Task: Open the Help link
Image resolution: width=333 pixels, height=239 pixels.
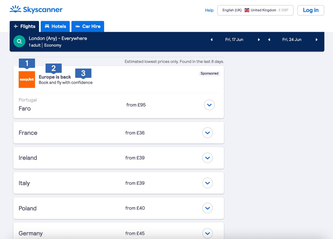Action: coord(209,10)
